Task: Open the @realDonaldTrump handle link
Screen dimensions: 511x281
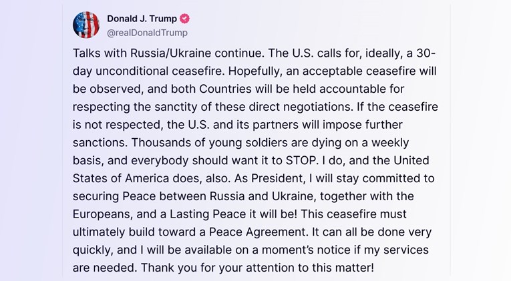Action: [x=147, y=33]
